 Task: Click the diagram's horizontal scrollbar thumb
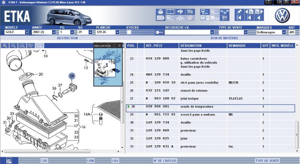(47, 151)
